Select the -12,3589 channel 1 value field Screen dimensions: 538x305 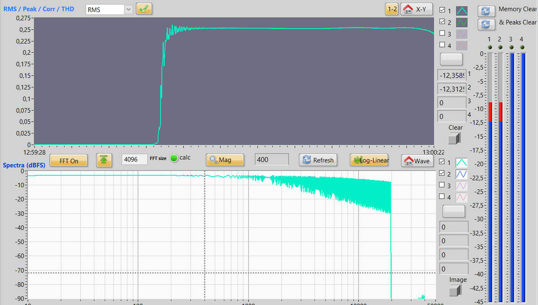(452, 75)
